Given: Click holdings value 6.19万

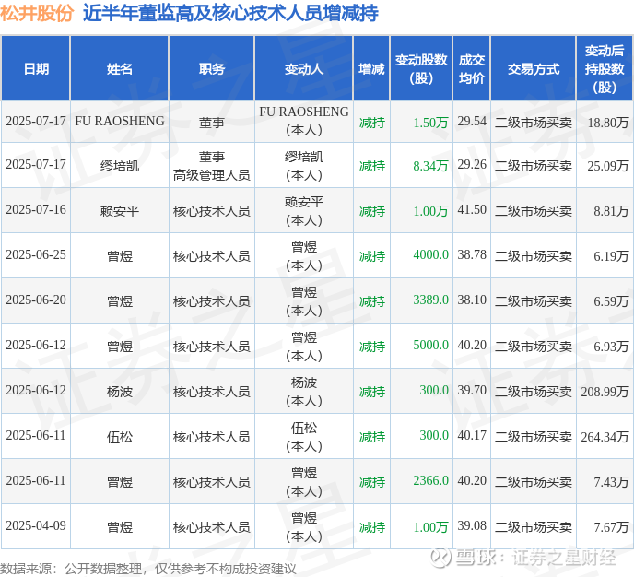Looking at the screenshot, I should click(x=611, y=256).
